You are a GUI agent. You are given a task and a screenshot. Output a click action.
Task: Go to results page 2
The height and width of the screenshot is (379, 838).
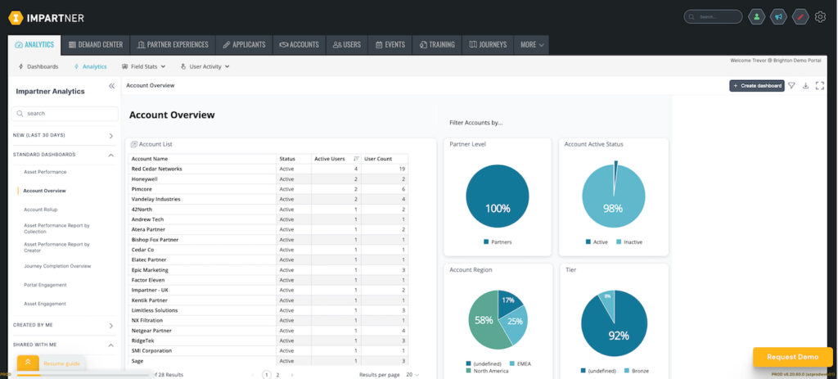point(277,375)
